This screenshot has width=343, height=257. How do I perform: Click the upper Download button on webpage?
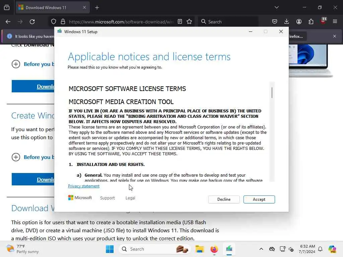(33, 86)
